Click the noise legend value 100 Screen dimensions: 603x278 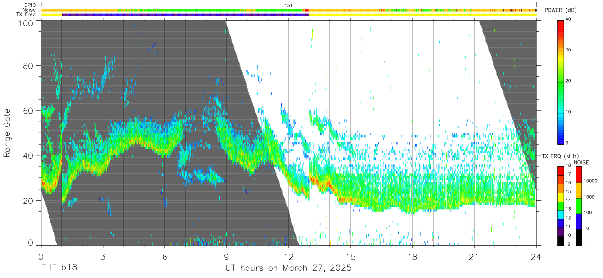tap(588, 212)
